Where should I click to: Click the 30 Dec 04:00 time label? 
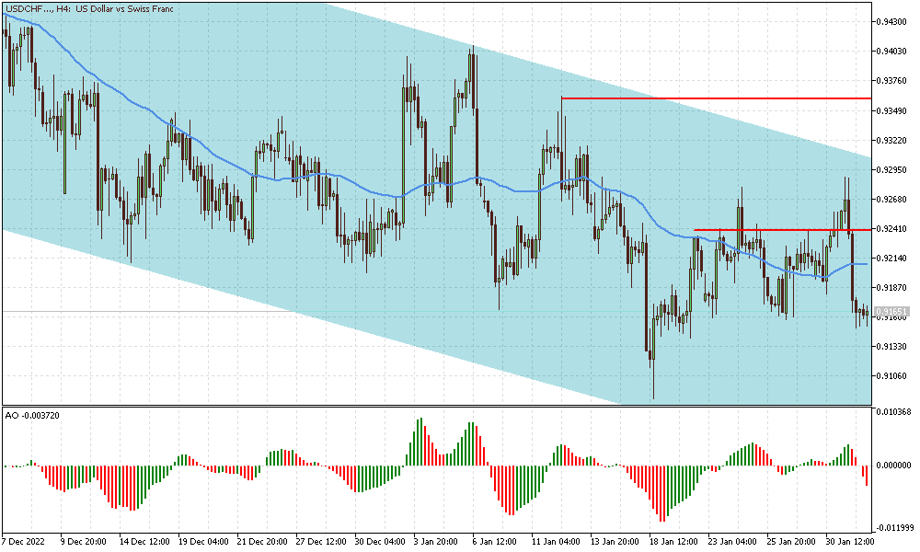(380, 542)
